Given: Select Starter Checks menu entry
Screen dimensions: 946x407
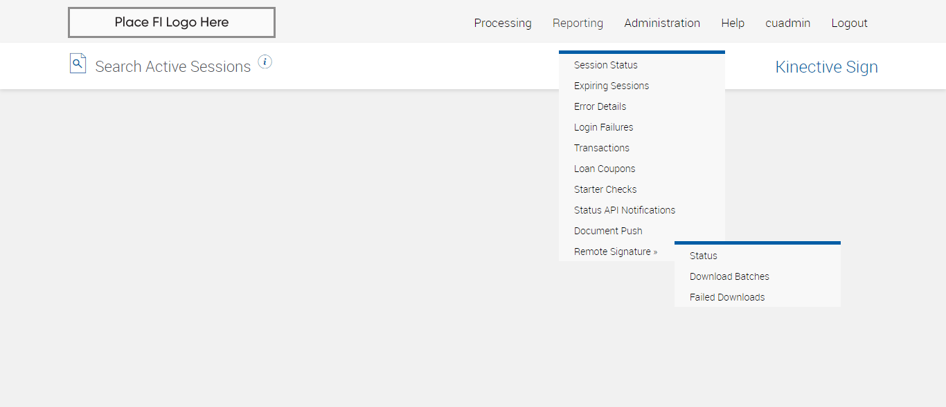Looking at the screenshot, I should pyautogui.click(x=605, y=189).
